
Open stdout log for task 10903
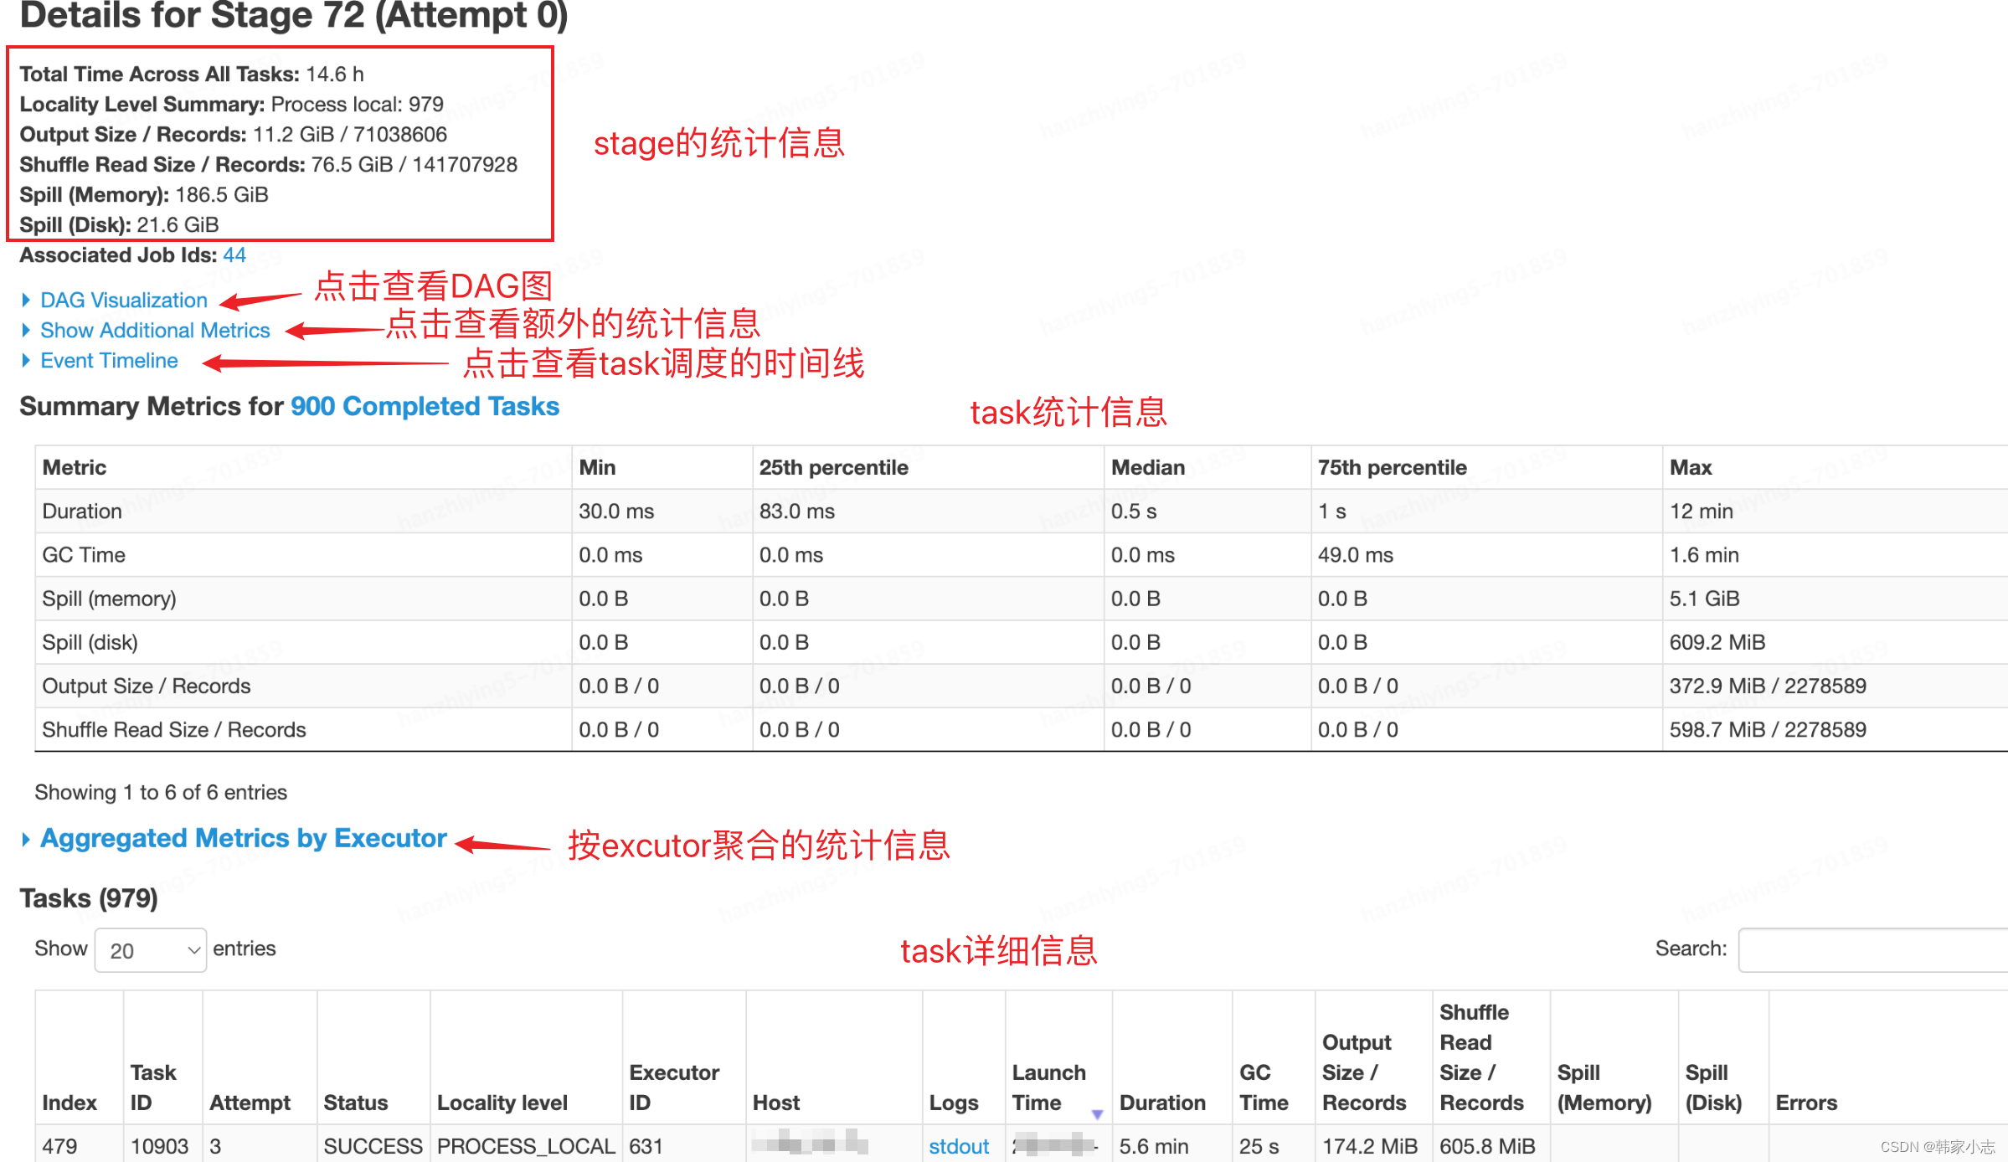[959, 1146]
